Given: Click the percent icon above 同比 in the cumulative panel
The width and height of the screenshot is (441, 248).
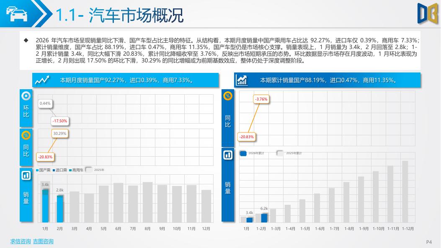Looking at the screenshot, I should coord(227,96).
